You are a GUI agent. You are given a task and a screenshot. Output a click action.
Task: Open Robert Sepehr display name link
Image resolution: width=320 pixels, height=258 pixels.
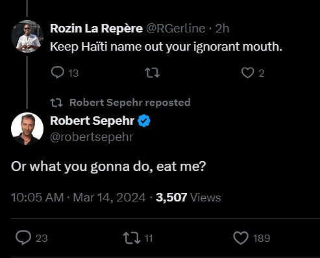pyautogui.click(x=92, y=121)
